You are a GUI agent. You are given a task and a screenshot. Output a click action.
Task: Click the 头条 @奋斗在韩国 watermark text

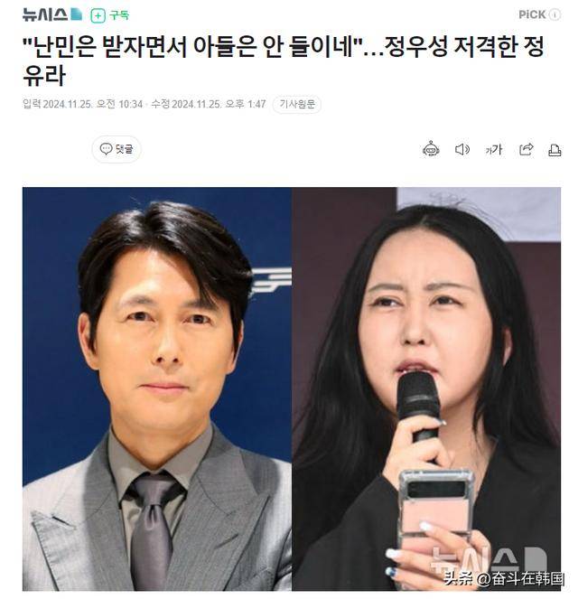point(504,579)
